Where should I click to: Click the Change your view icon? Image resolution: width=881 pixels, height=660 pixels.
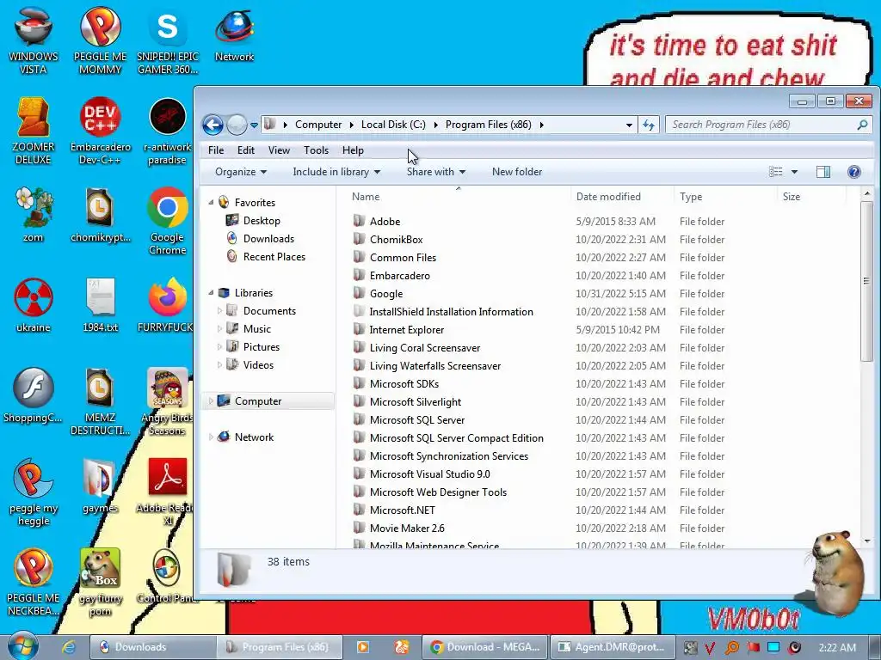pyautogui.click(x=776, y=172)
